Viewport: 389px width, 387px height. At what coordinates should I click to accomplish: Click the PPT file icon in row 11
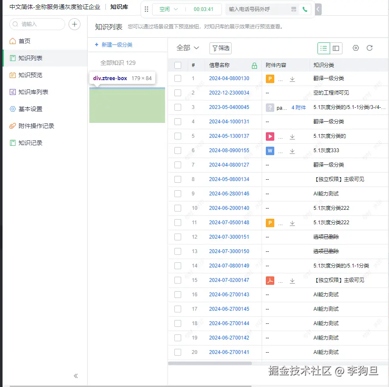[x=270, y=223]
